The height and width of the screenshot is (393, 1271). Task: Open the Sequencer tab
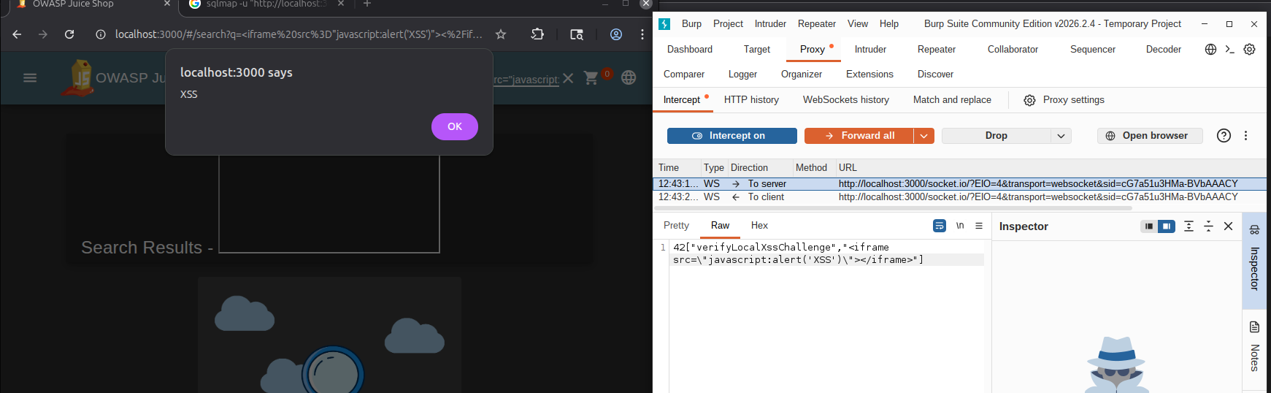(x=1093, y=49)
